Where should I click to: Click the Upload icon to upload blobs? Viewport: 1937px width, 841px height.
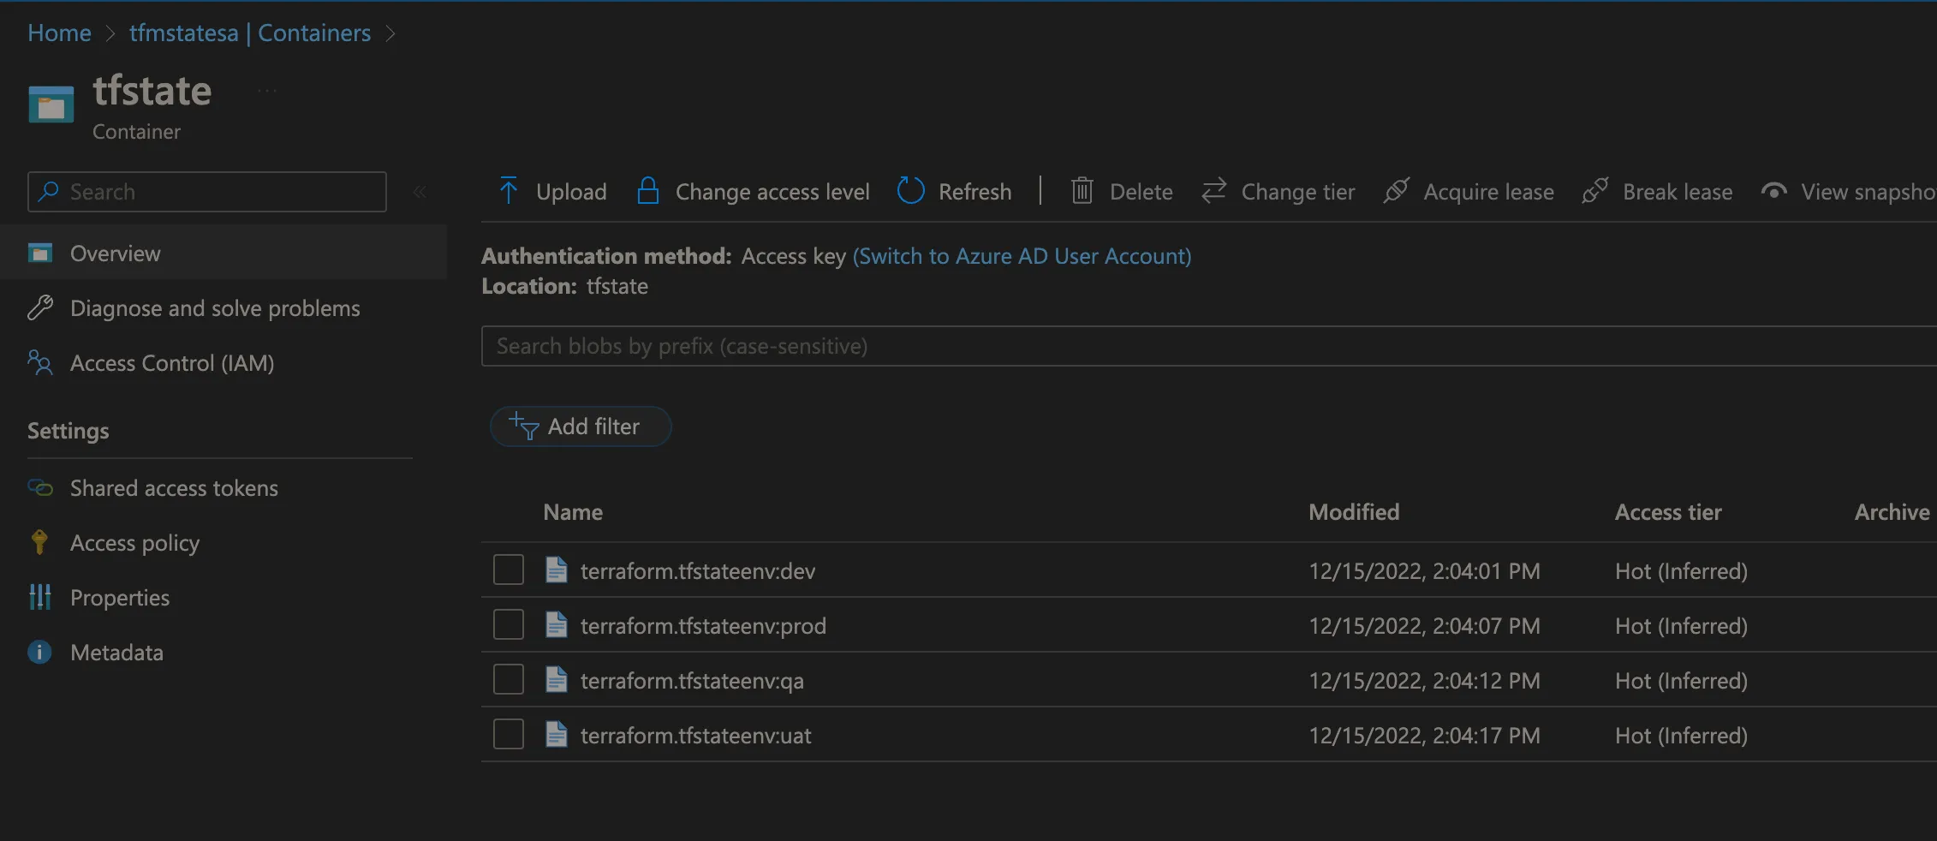pos(509,191)
